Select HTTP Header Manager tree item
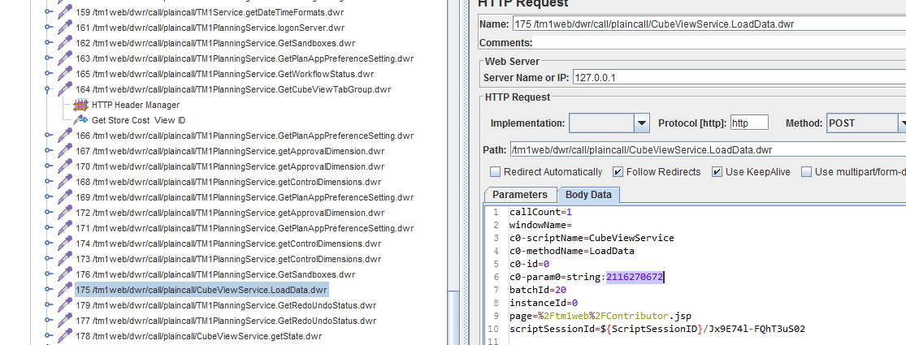 [x=135, y=105]
